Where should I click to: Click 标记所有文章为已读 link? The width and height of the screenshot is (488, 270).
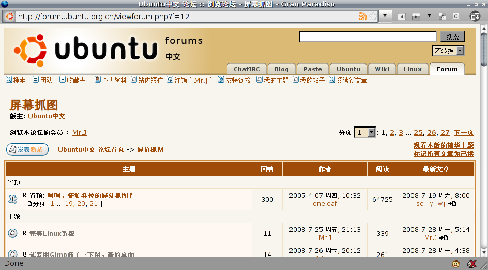pos(444,154)
